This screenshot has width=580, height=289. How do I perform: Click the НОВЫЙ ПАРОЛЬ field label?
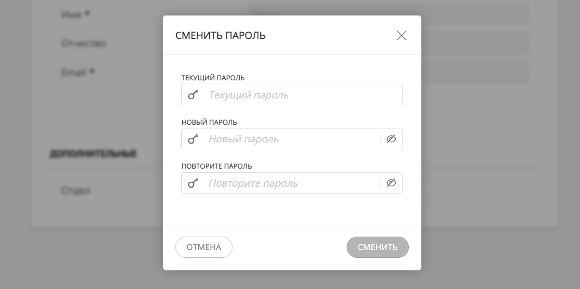click(209, 122)
